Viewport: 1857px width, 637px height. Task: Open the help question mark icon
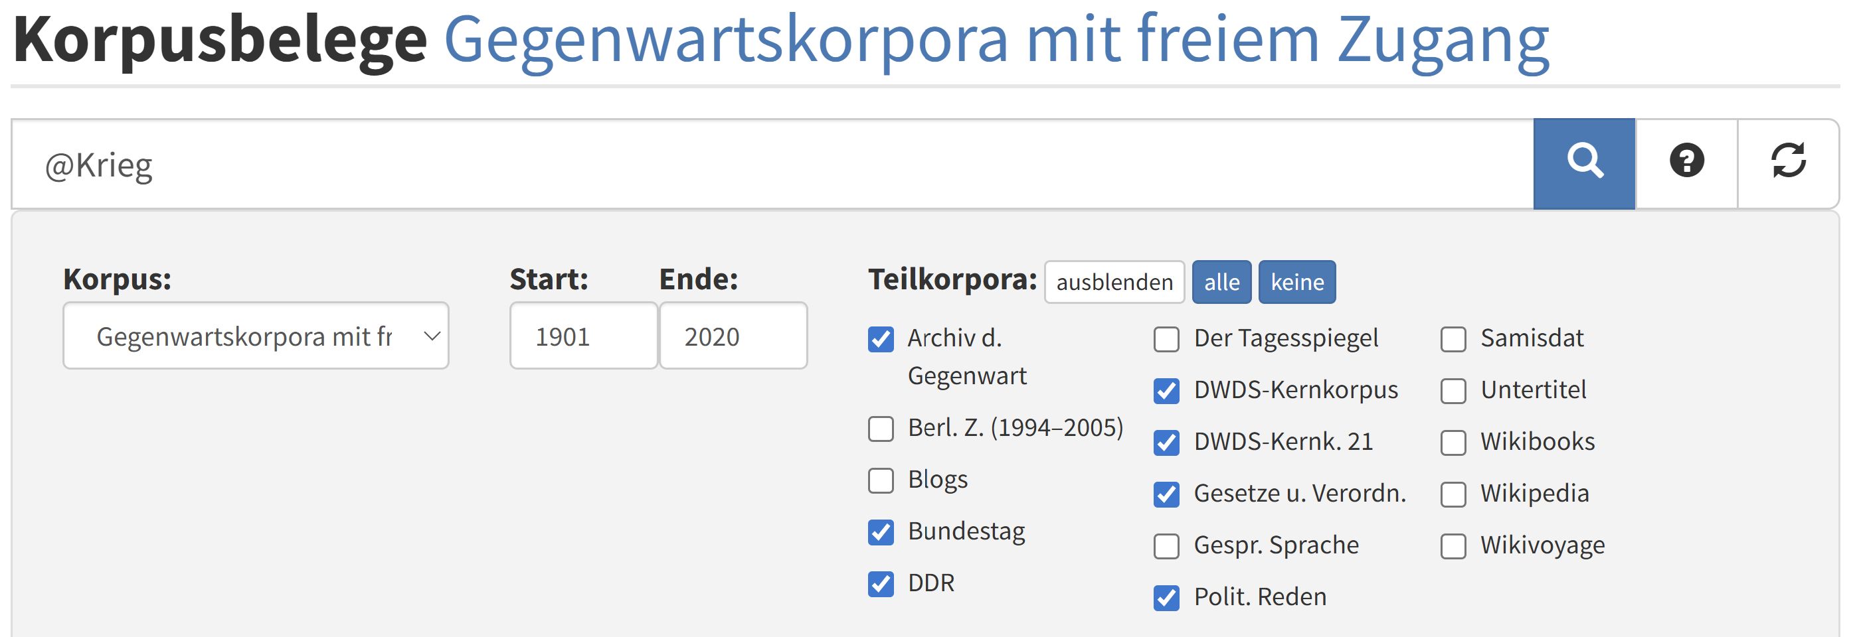(1686, 164)
